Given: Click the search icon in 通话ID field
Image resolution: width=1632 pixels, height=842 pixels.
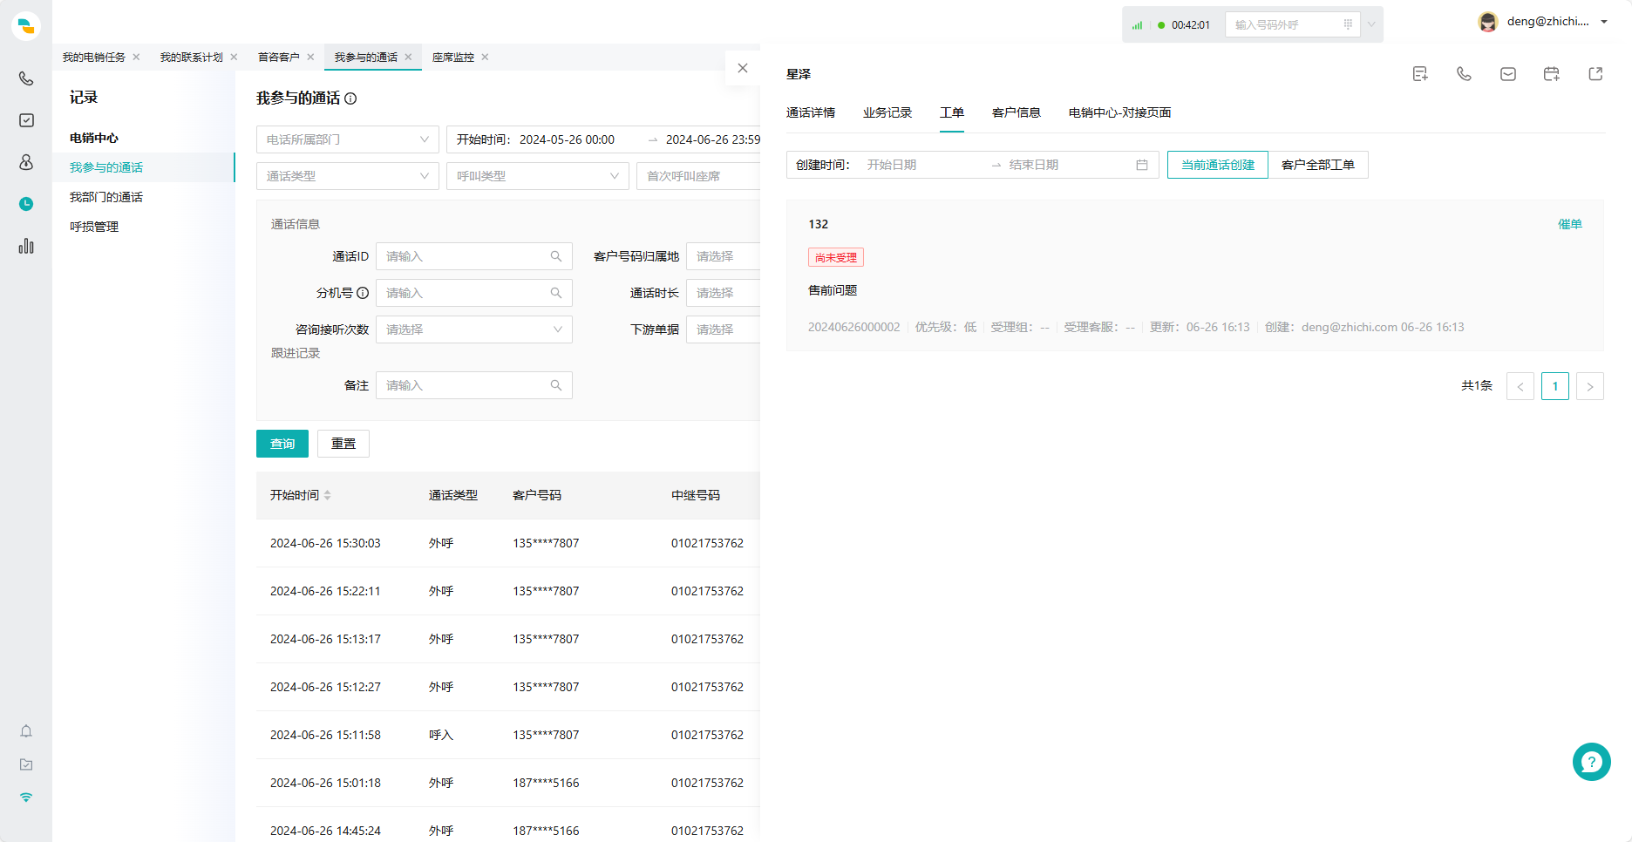Looking at the screenshot, I should tap(556, 256).
